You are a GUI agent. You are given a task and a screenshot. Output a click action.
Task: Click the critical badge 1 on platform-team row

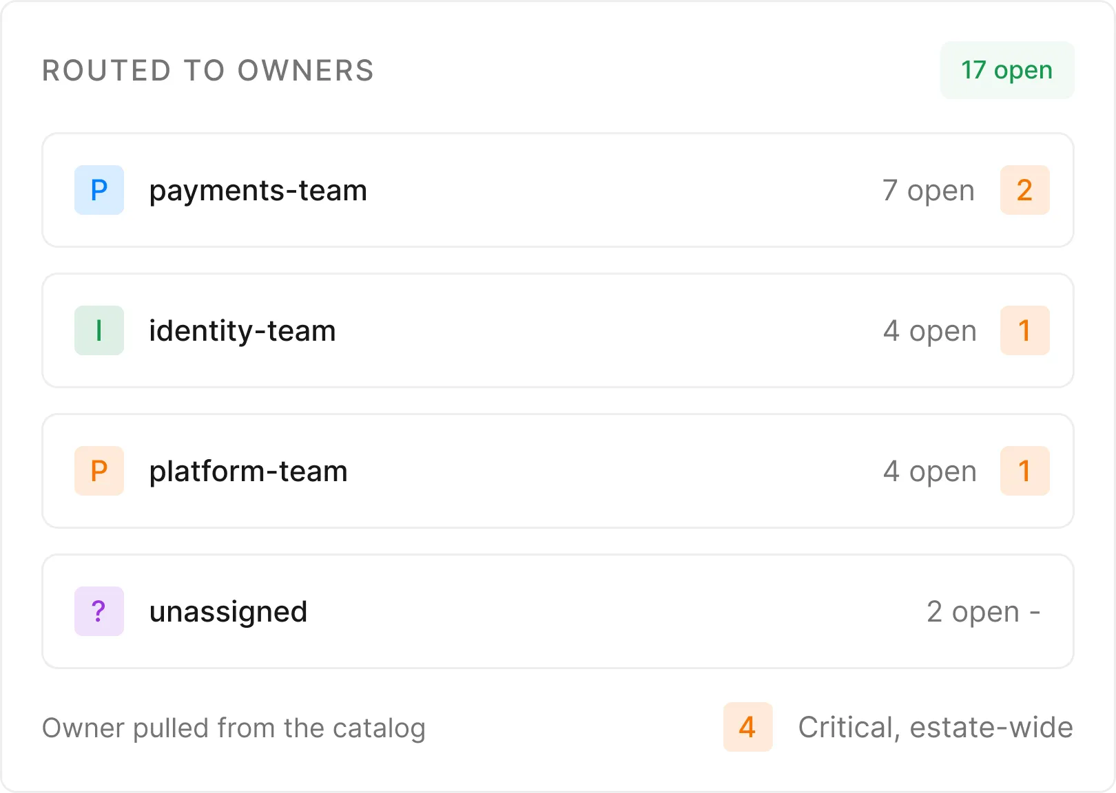[1025, 471]
